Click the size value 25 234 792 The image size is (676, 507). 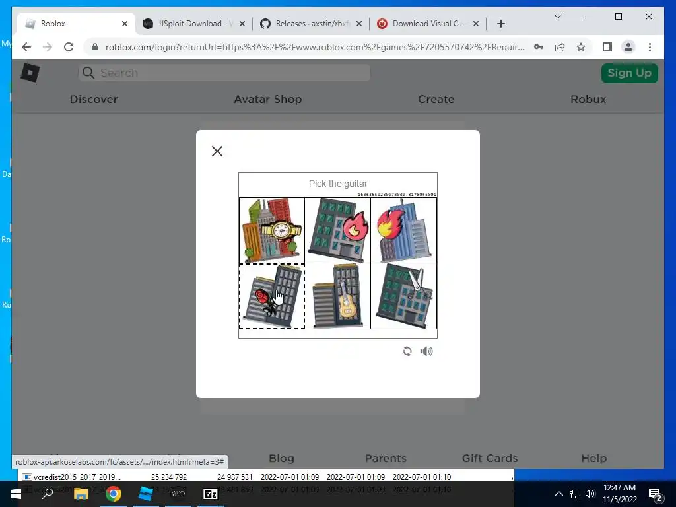coord(169,477)
